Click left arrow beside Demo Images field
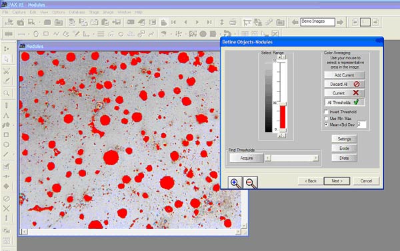This screenshot has width=400, height=251. coord(295,22)
